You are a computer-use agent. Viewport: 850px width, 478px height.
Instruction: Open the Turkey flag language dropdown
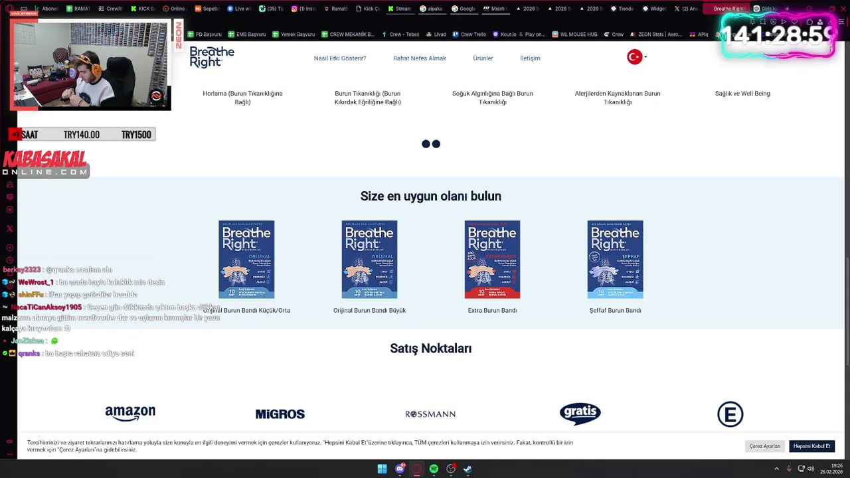tap(637, 57)
